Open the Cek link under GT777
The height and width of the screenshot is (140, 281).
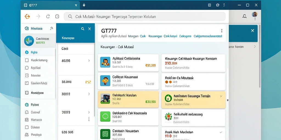[x=143, y=36]
